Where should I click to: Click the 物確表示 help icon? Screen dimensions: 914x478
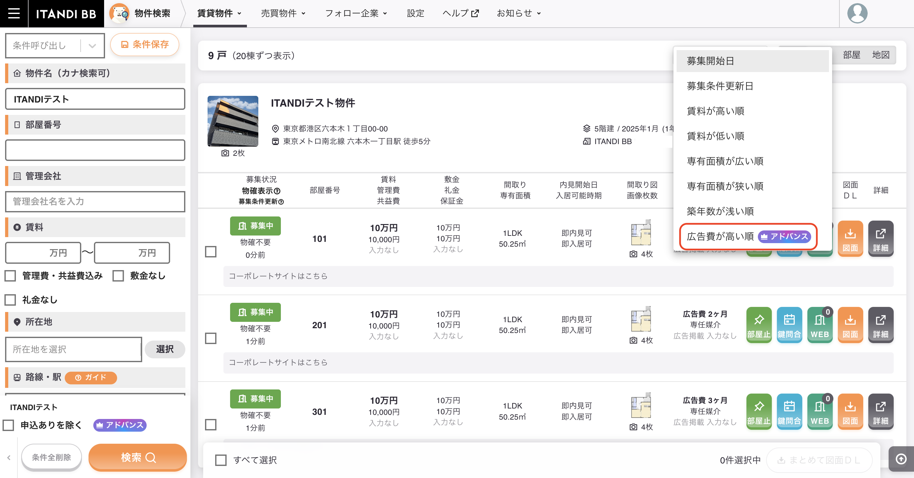[277, 191]
